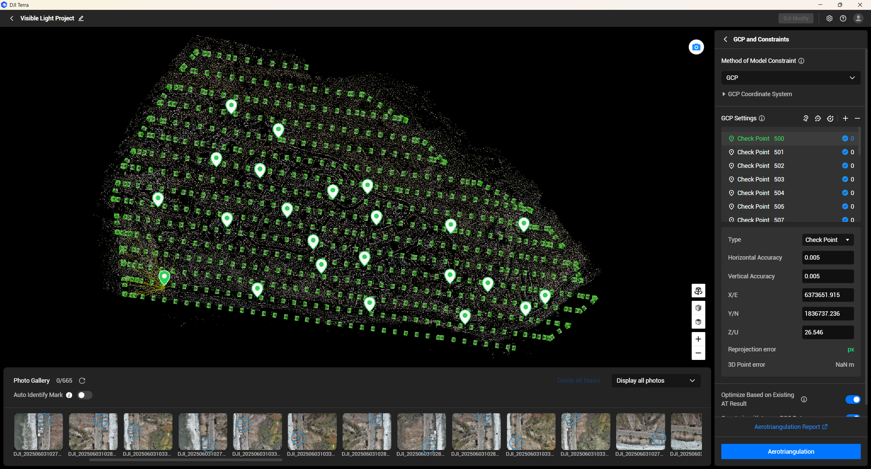Open the Method of Model Constraint dropdown

tap(790, 78)
